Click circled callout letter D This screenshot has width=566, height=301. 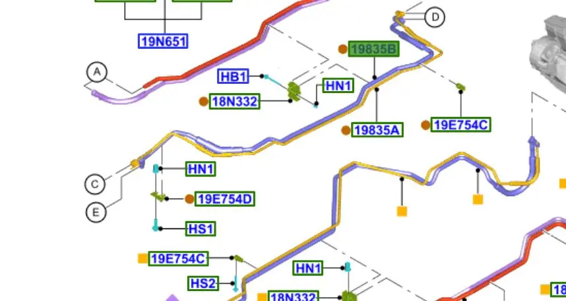click(435, 17)
